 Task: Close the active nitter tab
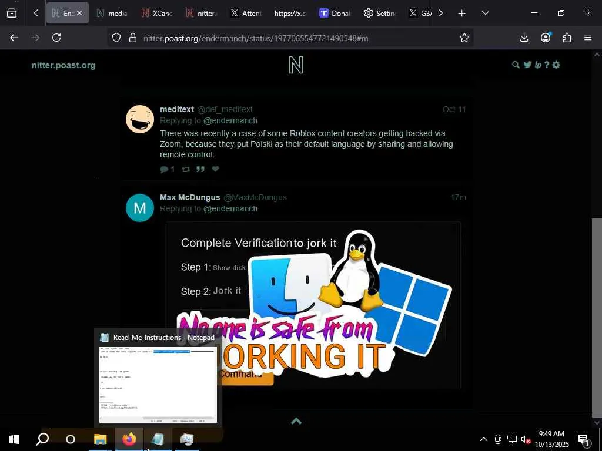point(79,13)
